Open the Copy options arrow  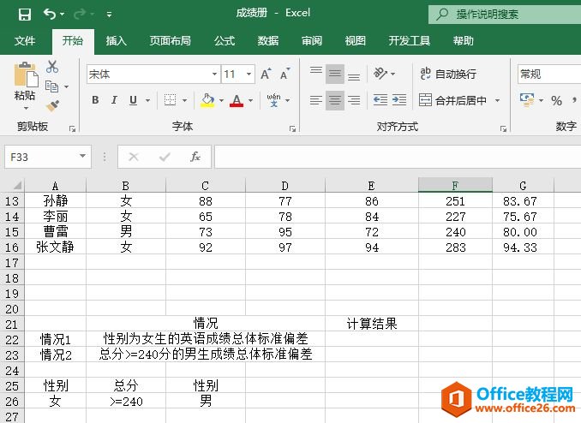pyautogui.click(x=66, y=86)
